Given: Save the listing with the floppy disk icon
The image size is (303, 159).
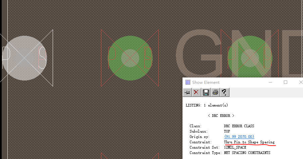Looking at the screenshot, I should (206, 93).
